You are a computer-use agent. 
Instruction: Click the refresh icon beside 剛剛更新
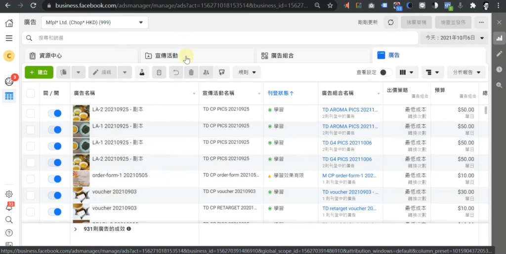391,23
